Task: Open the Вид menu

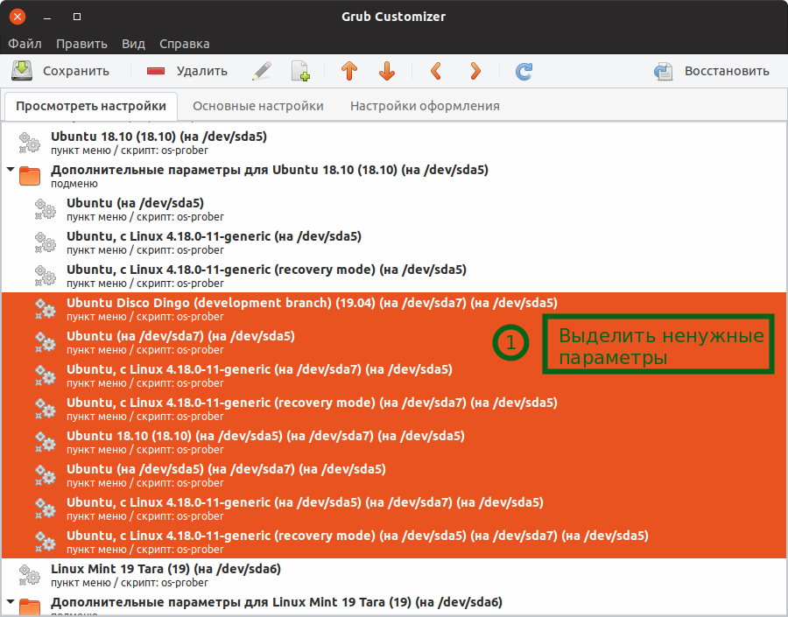Action: point(133,44)
